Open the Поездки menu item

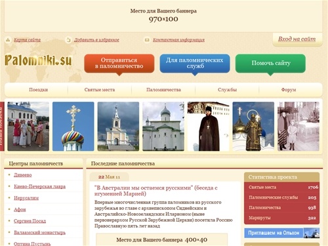pos(38,90)
